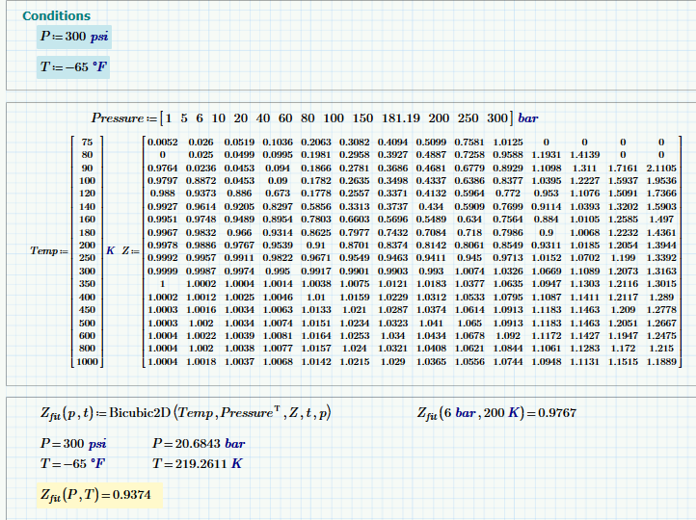Viewport: 696px width, 520px height.
Task: Click the Bicubic2D function name
Action: click(140, 415)
